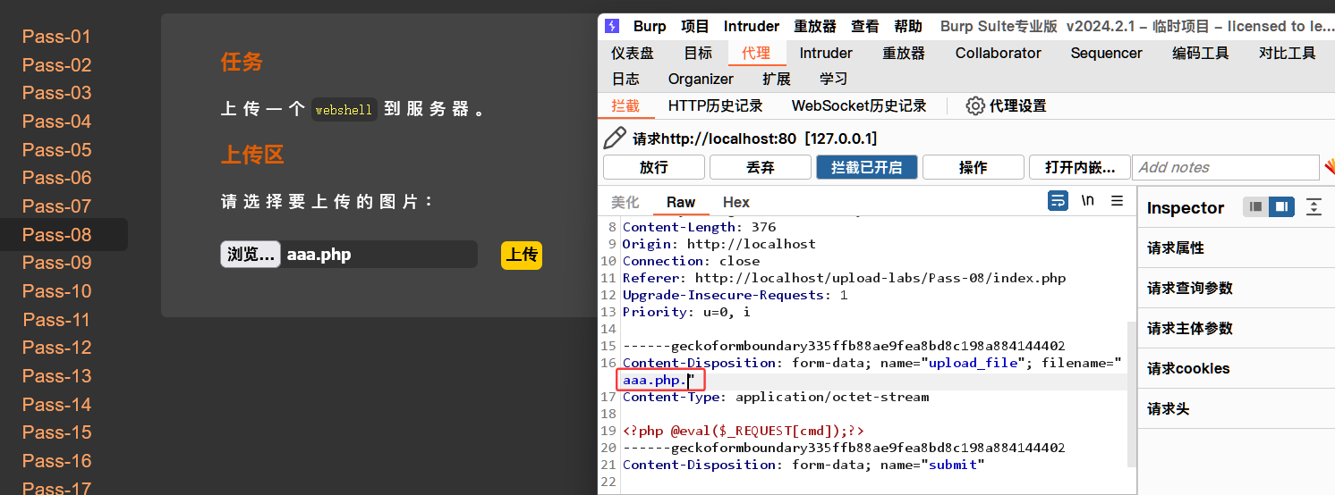The width and height of the screenshot is (1335, 495).
Task: Open the 重放器 menu in menu bar
Action: pos(815,26)
